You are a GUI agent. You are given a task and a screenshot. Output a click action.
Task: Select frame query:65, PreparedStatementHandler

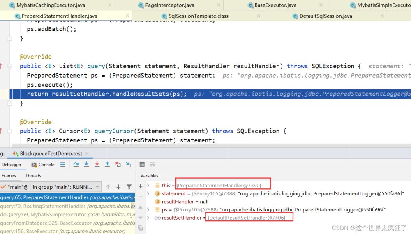pyautogui.click(x=67, y=197)
